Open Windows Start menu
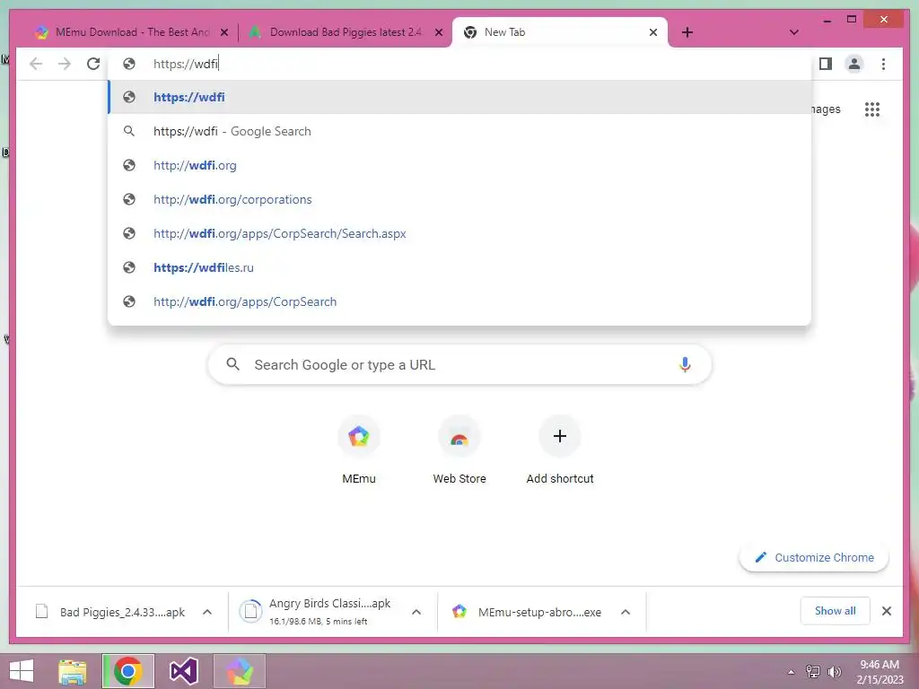 click(x=22, y=671)
